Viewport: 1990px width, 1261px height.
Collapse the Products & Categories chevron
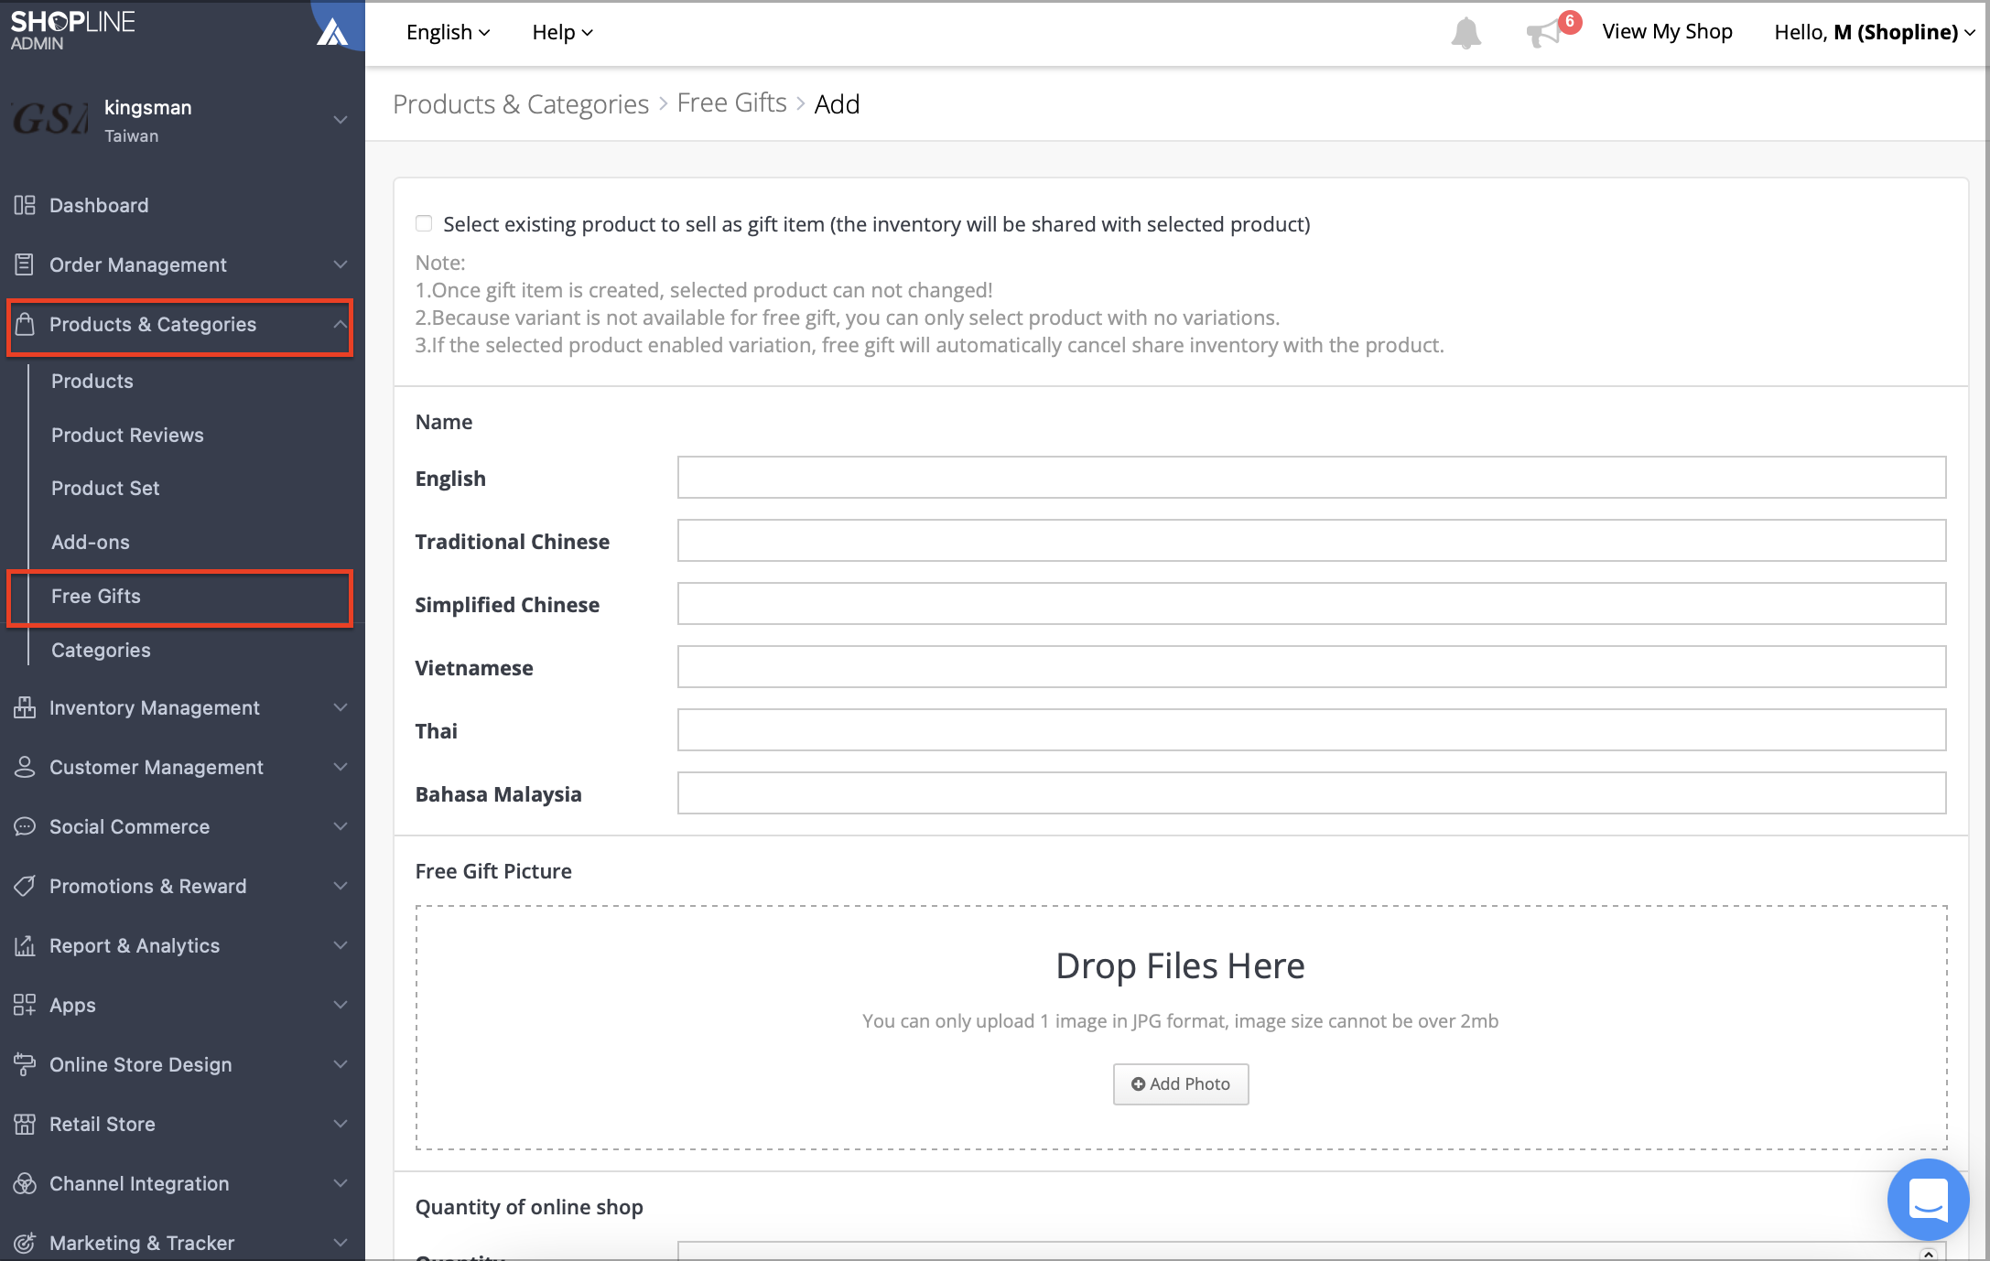tap(341, 324)
